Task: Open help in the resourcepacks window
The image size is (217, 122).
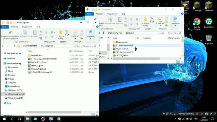Action: pyautogui.click(x=97, y=26)
